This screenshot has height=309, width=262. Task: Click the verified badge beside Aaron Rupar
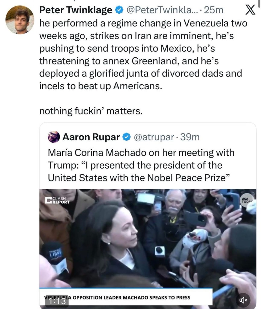pyautogui.click(x=126, y=137)
